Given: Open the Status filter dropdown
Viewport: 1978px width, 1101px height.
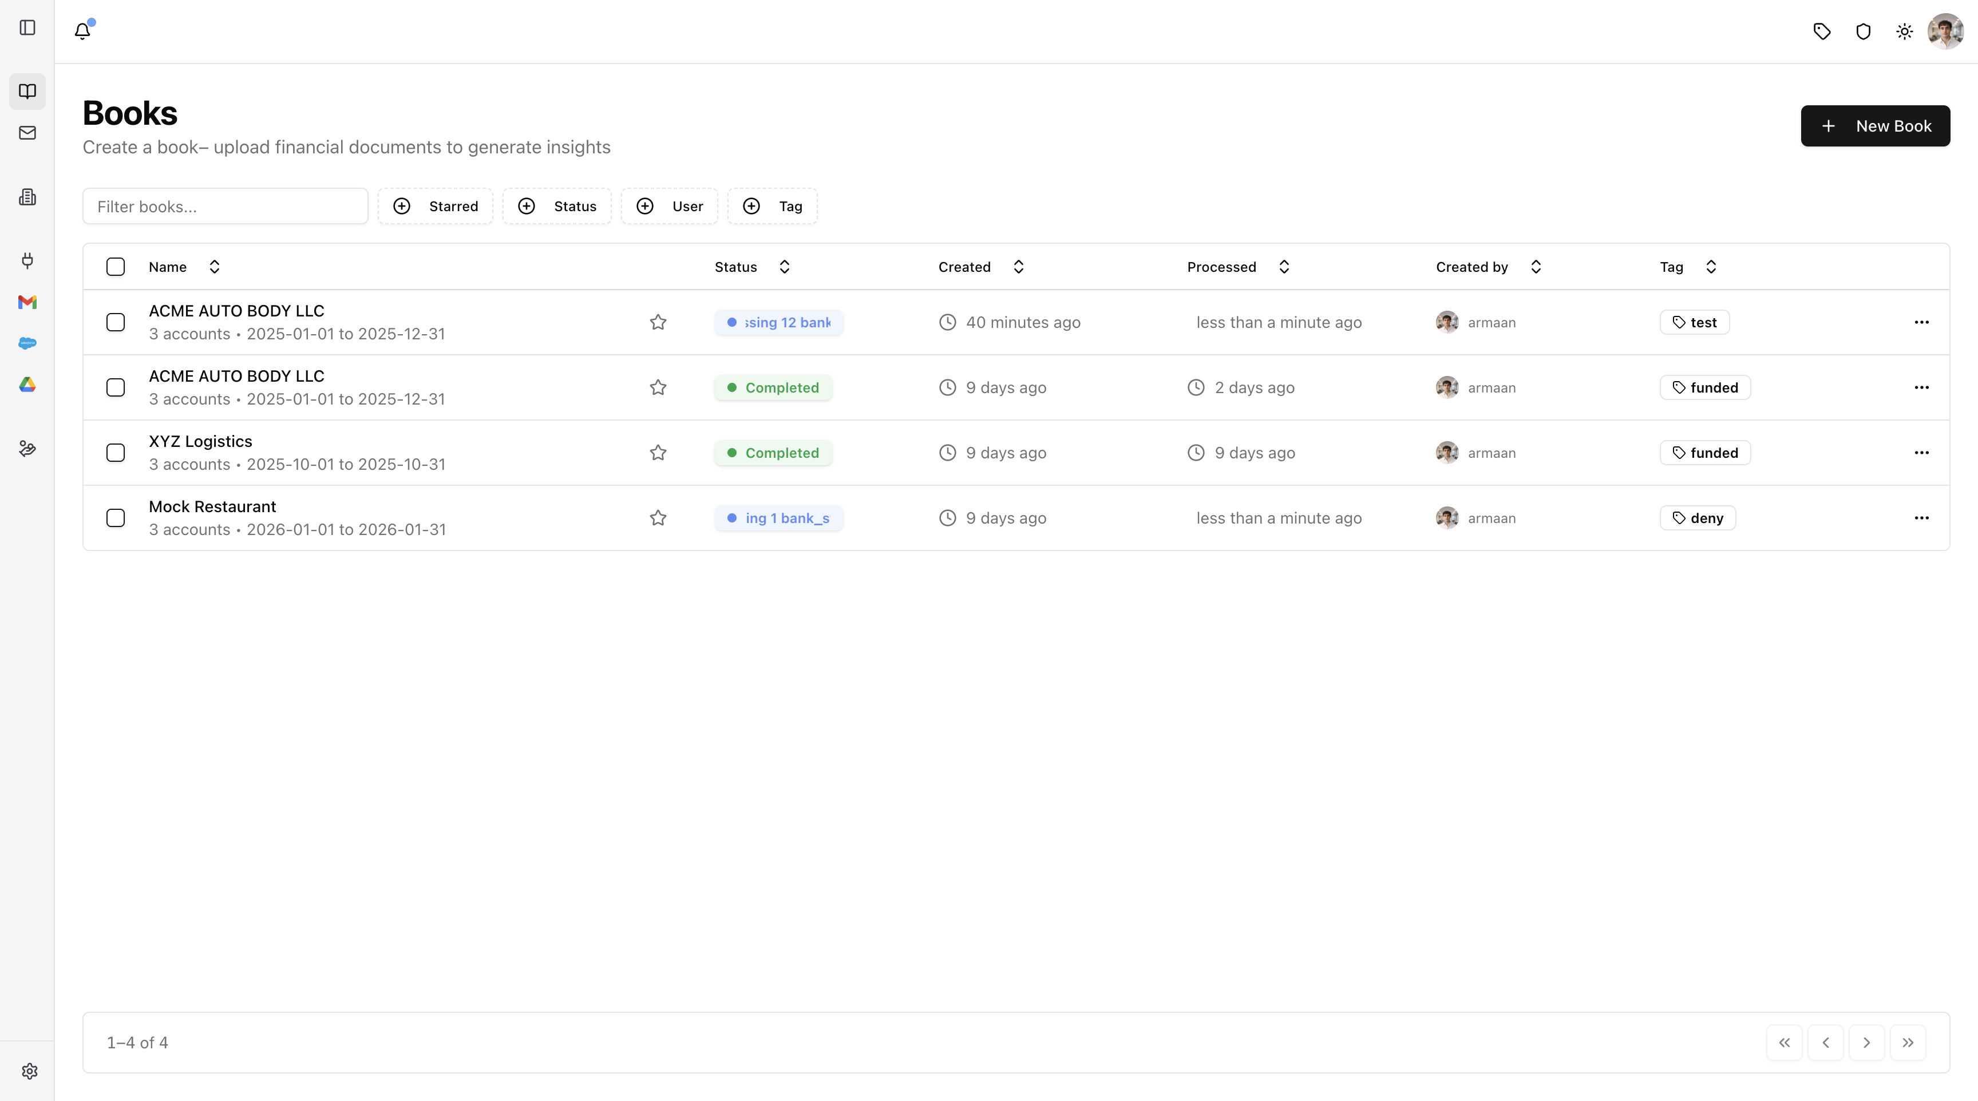Looking at the screenshot, I should pos(557,207).
